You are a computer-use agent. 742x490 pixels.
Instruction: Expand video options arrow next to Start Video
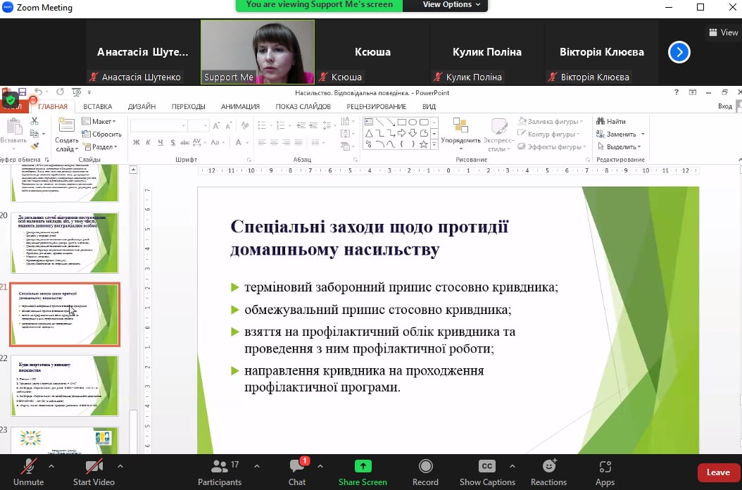coord(120,465)
